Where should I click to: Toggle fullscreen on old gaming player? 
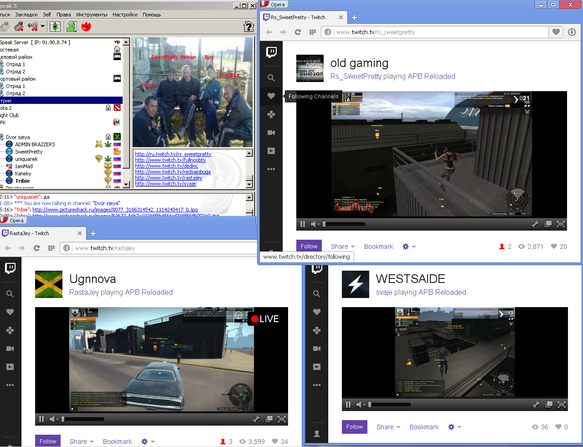coord(561,224)
